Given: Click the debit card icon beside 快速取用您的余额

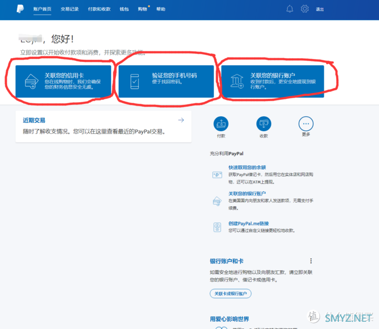Looking at the screenshot, I should (217, 174).
